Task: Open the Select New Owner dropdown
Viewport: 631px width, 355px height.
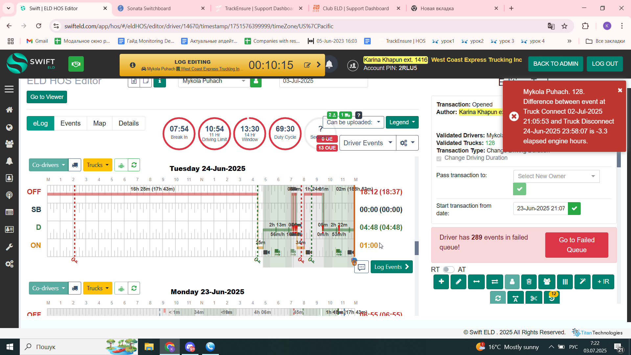Action: click(556, 176)
